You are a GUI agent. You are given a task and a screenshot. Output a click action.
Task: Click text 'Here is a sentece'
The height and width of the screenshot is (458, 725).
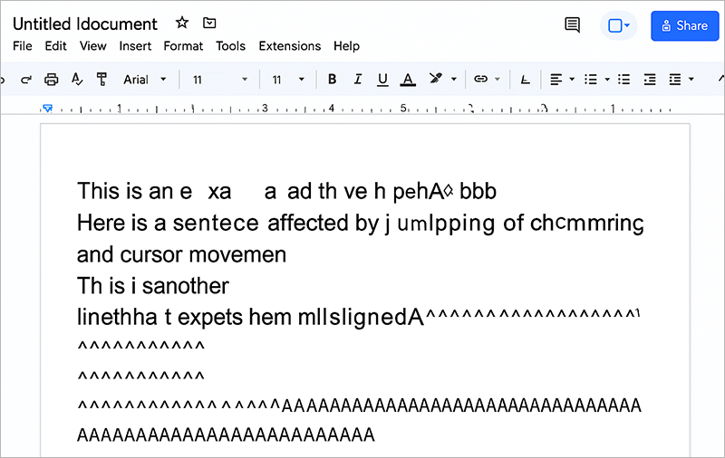coord(168,223)
